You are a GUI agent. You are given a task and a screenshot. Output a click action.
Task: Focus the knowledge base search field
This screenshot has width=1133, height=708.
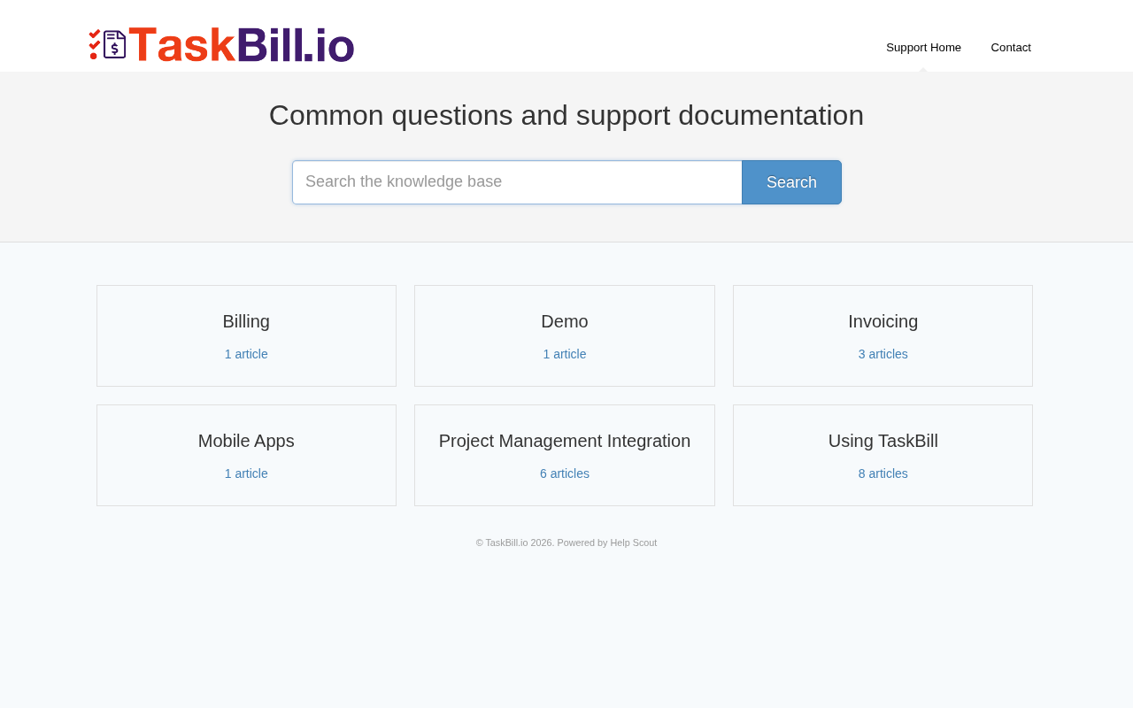point(517,182)
